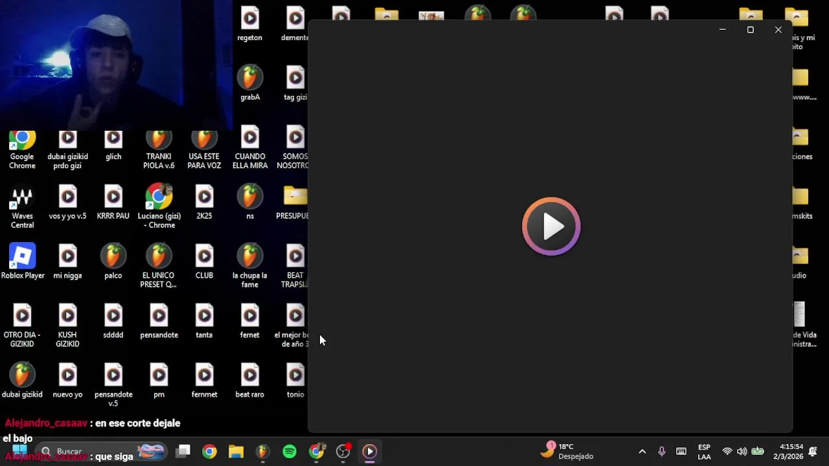Open the Wi-Fi network tray icon
Image resolution: width=829 pixels, height=466 pixels.
coord(727,451)
